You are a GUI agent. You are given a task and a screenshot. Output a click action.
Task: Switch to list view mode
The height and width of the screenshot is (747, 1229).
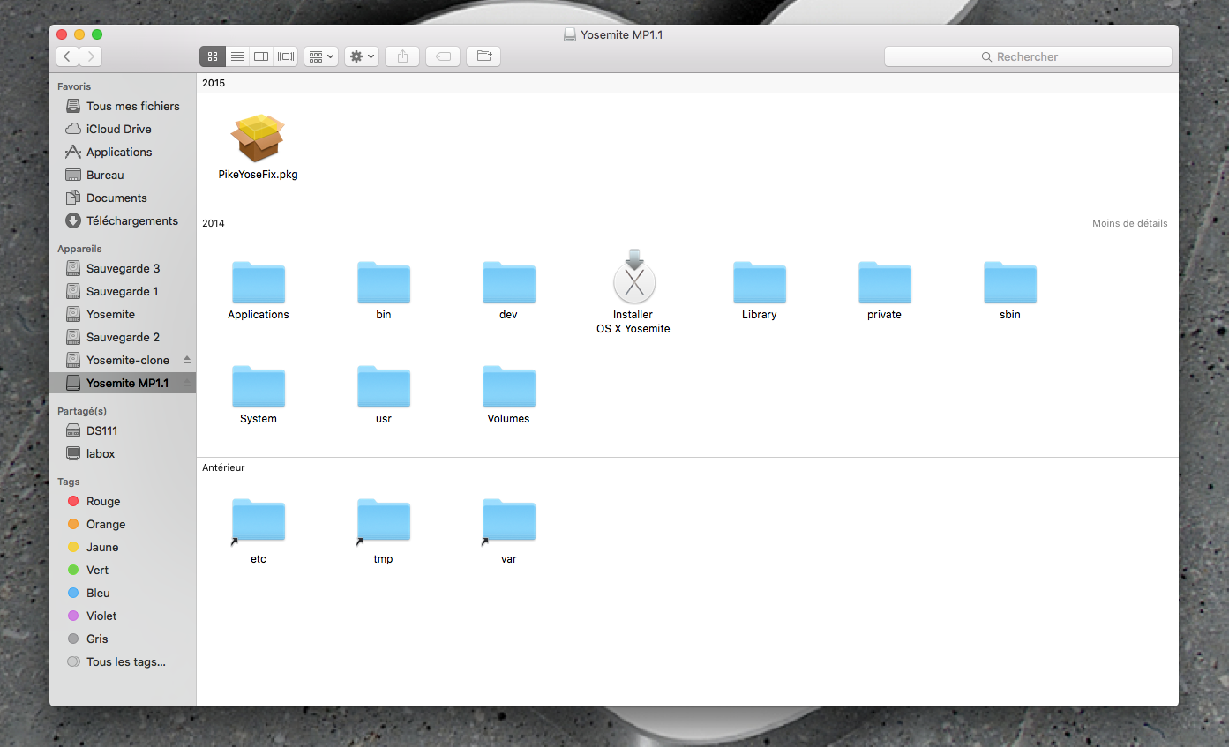coord(236,56)
